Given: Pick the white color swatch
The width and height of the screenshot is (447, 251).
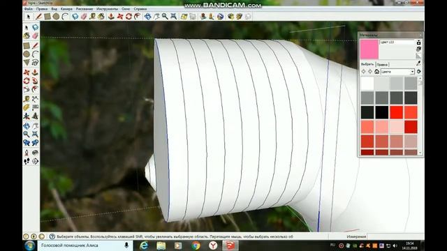Looking at the screenshot, I should (x=367, y=84).
